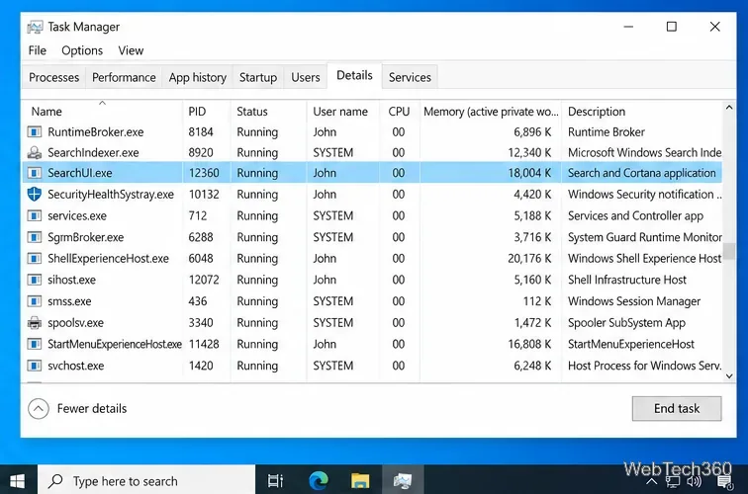This screenshot has height=494, width=748.
Task: Click the SearchUI.exe process icon
Action: click(x=35, y=173)
